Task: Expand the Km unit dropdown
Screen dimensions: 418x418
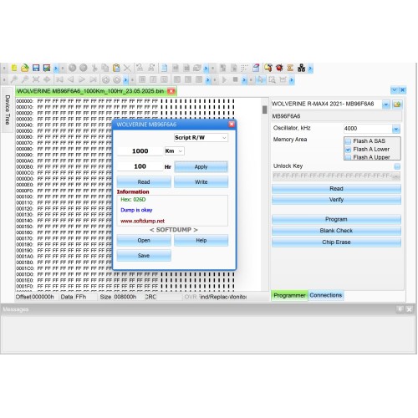Action: 174,151
